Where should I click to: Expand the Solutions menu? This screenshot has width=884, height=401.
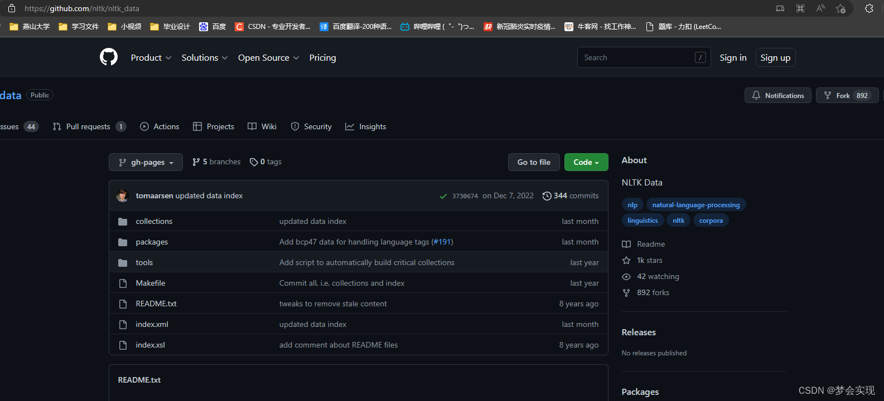pyautogui.click(x=204, y=58)
